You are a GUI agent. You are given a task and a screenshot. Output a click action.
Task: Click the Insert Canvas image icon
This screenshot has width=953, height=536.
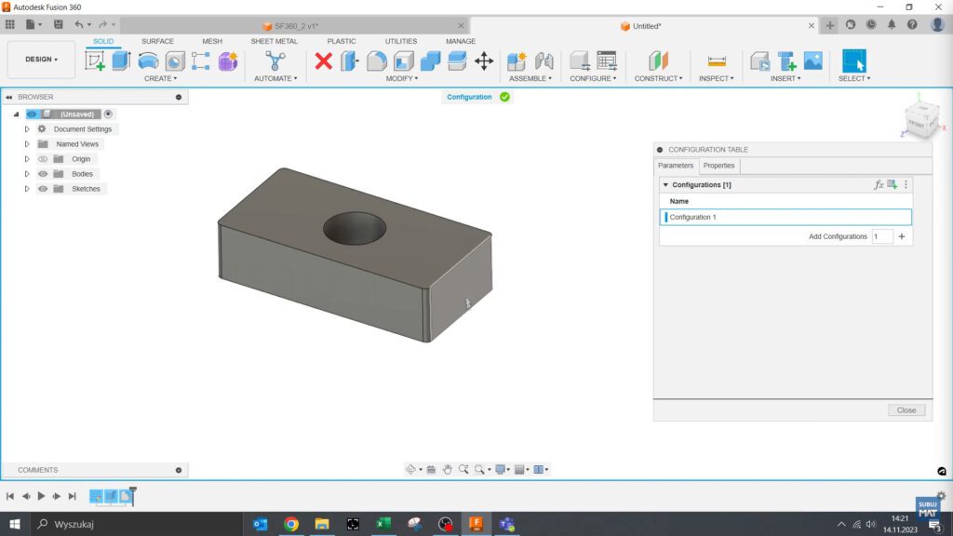812,60
